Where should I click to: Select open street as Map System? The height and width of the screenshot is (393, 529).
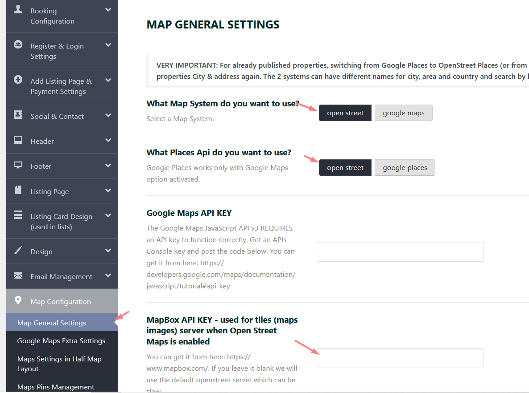(x=345, y=113)
